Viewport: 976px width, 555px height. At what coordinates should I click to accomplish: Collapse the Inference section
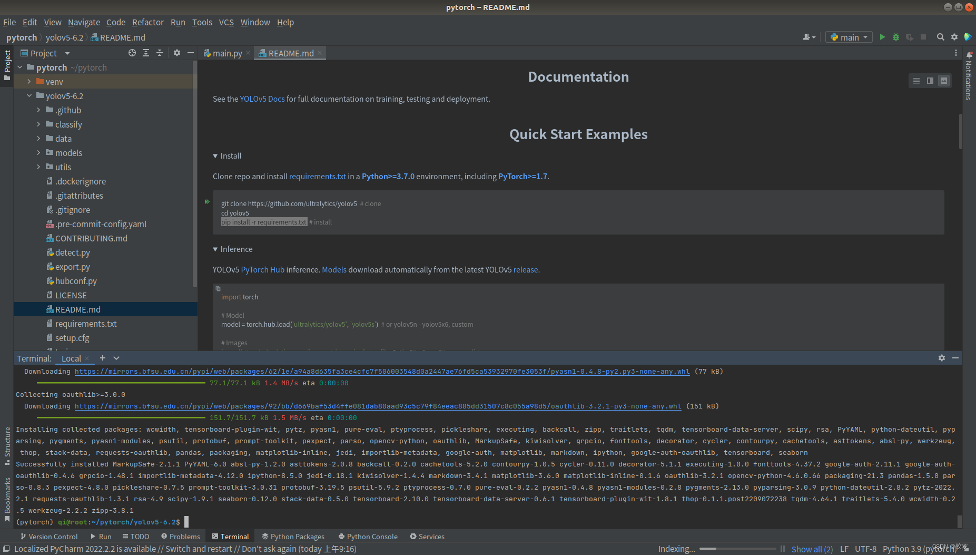215,249
